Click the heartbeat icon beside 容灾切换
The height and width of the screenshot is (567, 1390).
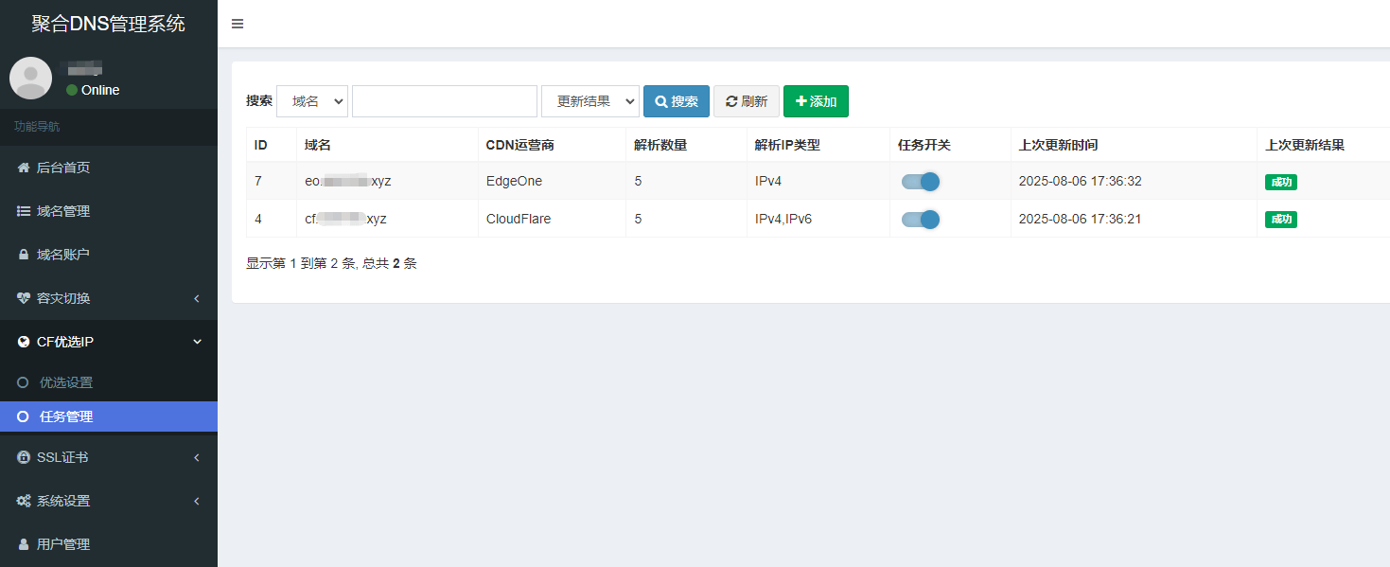pyautogui.click(x=24, y=298)
